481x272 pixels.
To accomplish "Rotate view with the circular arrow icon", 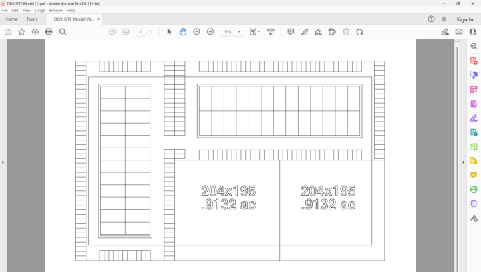I will tap(360, 32).
